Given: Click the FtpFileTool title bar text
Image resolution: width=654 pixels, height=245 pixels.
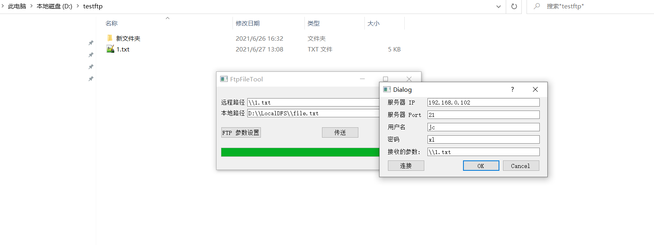Looking at the screenshot, I should (x=246, y=79).
